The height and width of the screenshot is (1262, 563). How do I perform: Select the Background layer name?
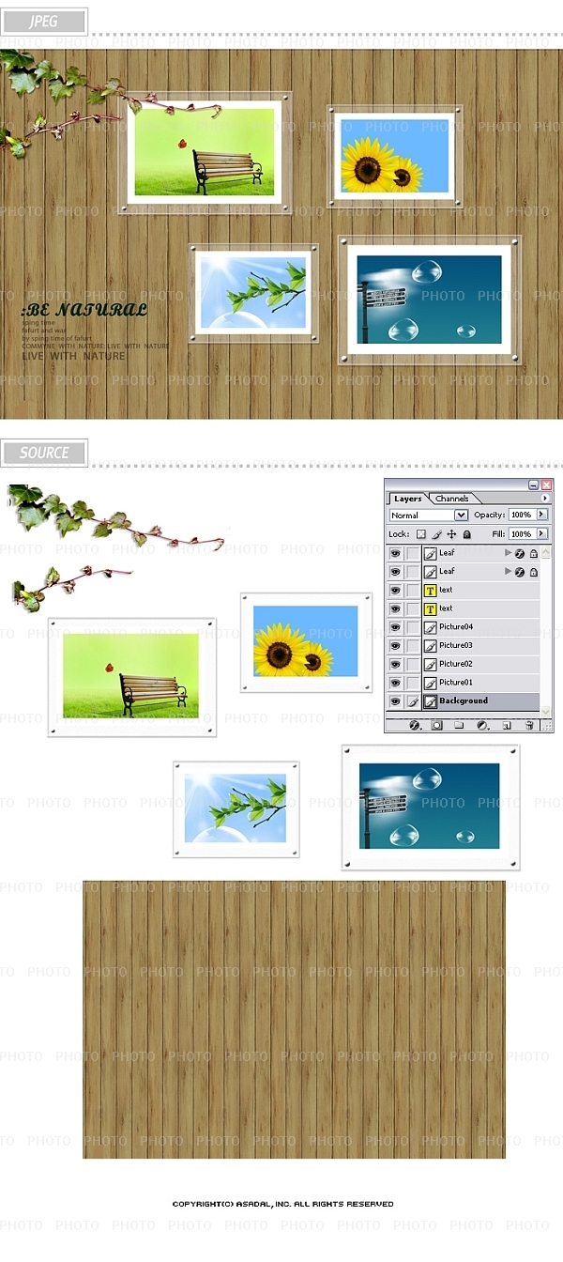click(464, 700)
